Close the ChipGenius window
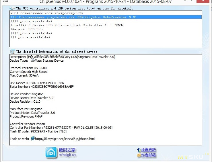The width and height of the screenshot is (212, 162). click(203, 1)
